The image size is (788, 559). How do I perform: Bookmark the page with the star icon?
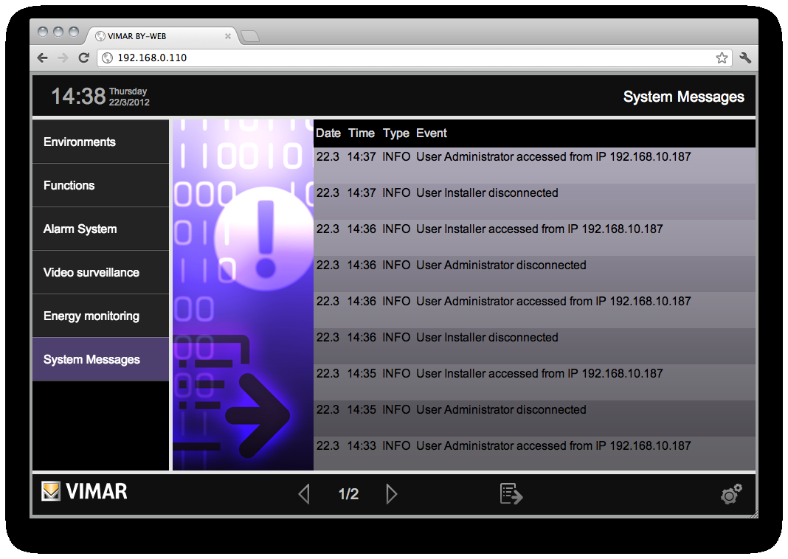pyautogui.click(x=722, y=58)
